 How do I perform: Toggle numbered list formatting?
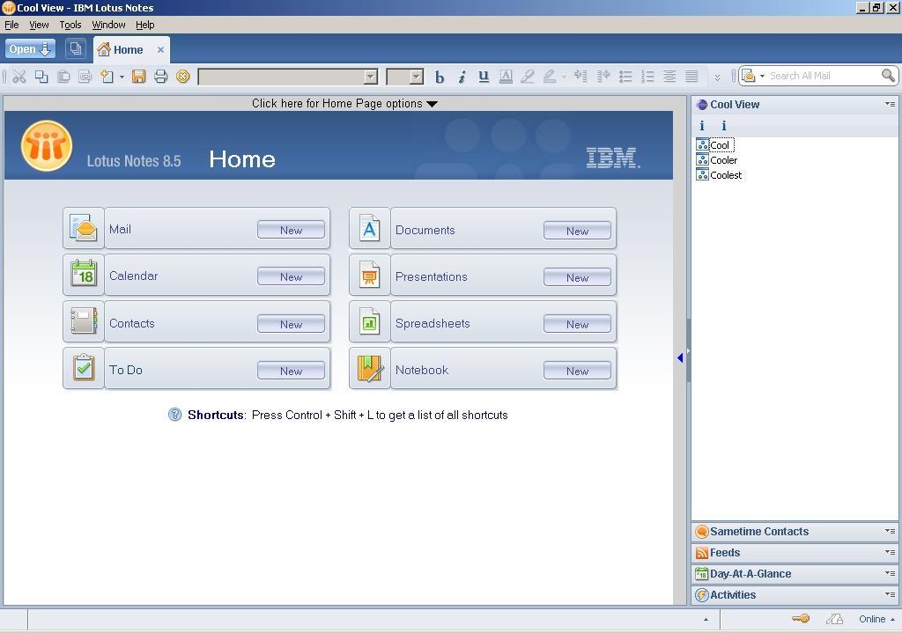point(647,77)
